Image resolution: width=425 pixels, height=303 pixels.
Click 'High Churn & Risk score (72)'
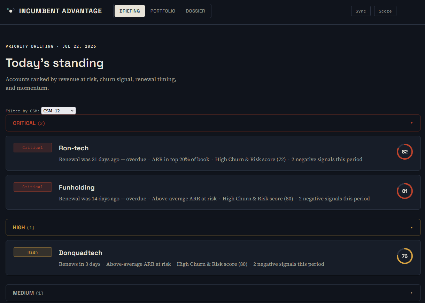pos(250,159)
